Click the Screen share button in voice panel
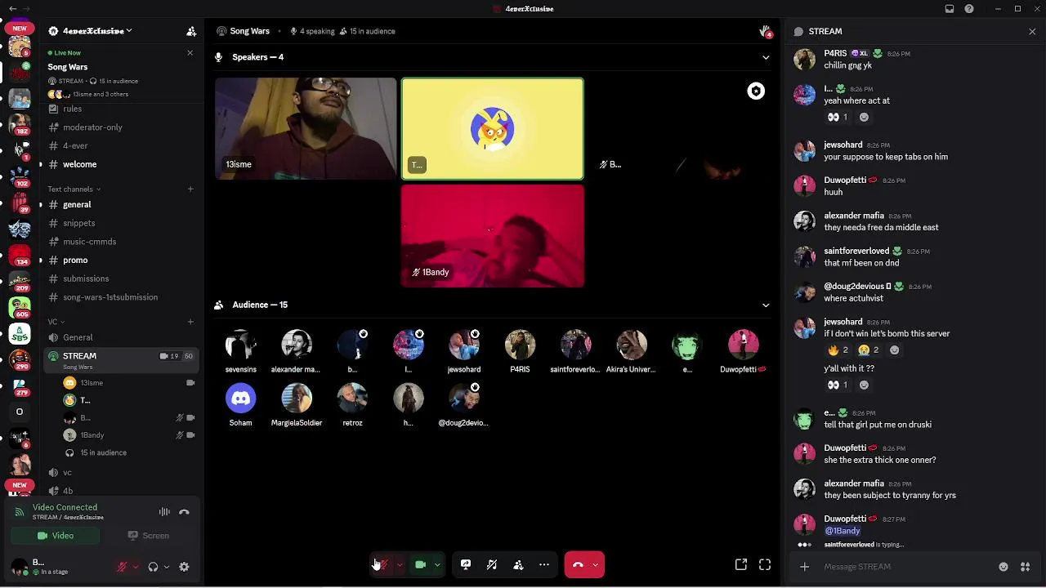Image resolution: width=1046 pixels, height=588 pixels. click(148, 536)
